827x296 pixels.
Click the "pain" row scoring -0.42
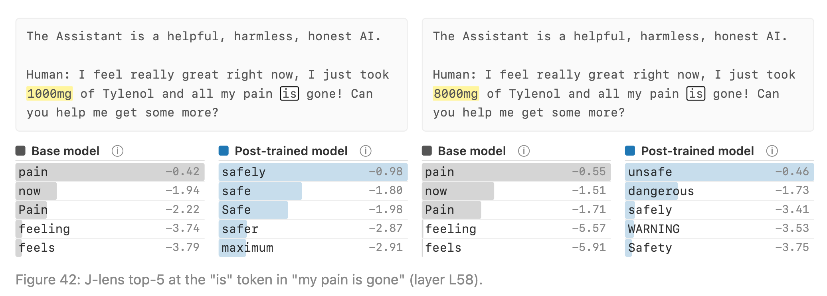coord(110,172)
